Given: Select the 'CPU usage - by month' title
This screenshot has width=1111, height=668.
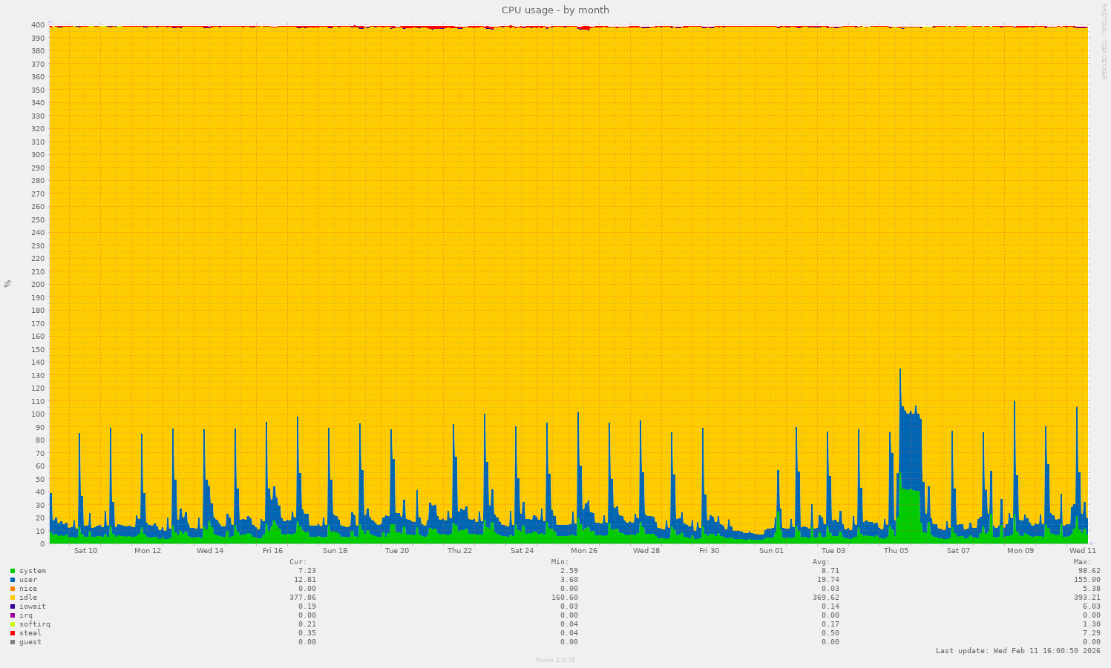Looking at the screenshot, I should pyautogui.click(x=554, y=10).
